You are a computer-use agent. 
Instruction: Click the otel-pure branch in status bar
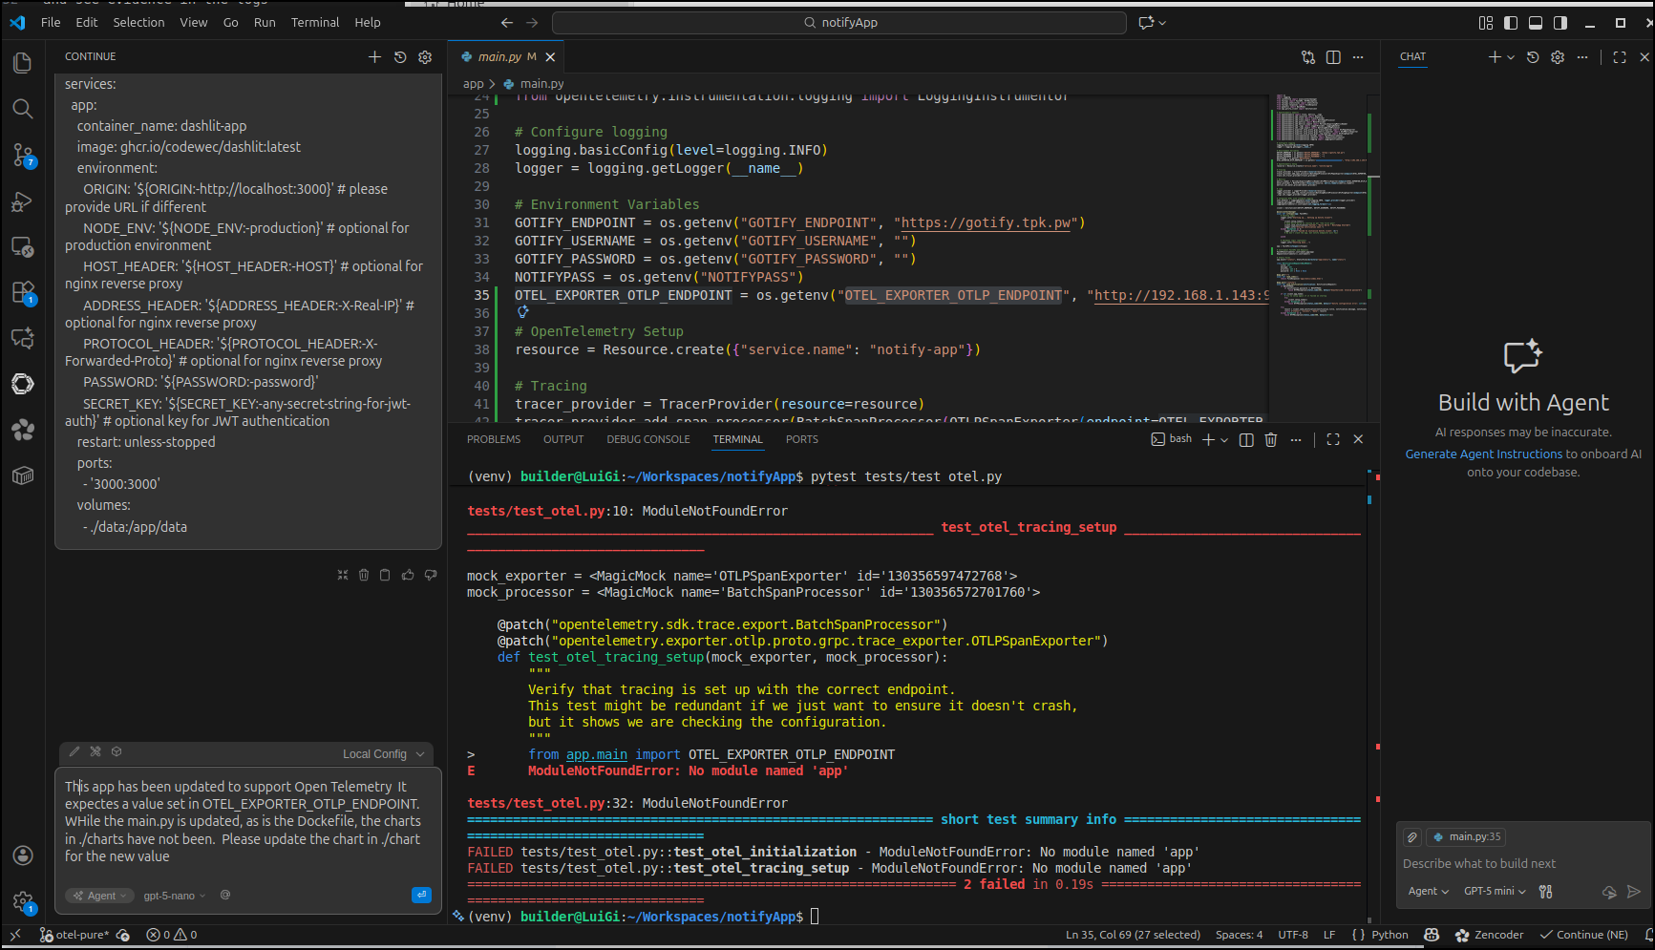81,935
